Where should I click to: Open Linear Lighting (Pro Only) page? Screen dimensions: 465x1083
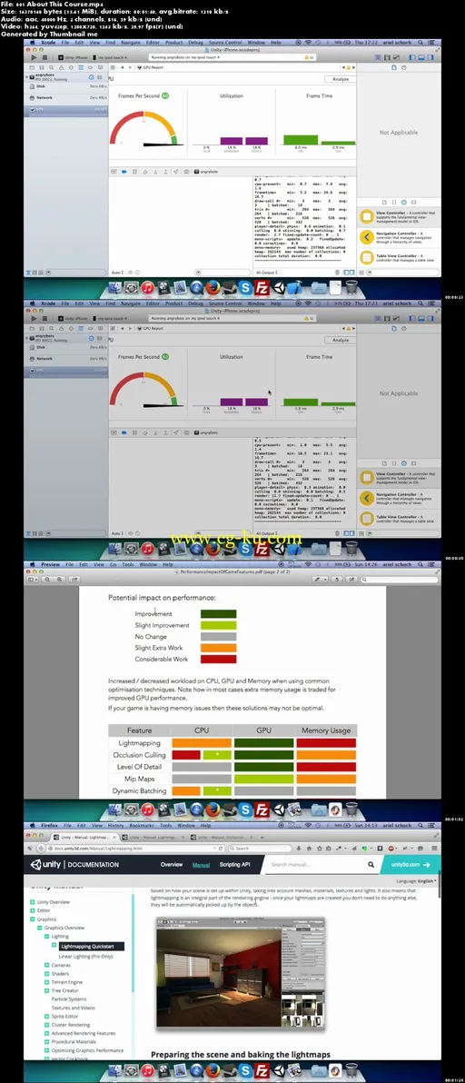click(84, 956)
